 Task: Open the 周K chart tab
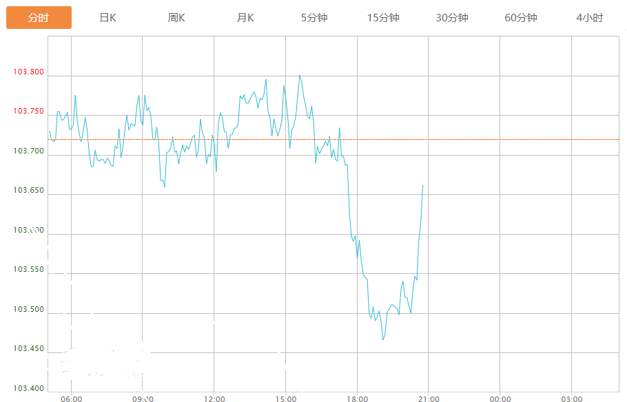pos(176,18)
